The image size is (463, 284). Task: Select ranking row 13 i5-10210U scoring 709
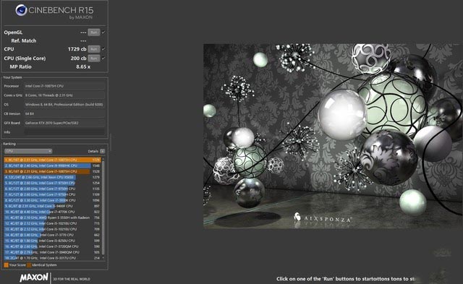click(x=52, y=229)
